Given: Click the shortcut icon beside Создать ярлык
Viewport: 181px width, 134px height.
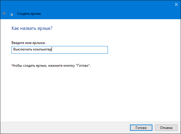Looking at the screenshot, I should click(12, 14).
